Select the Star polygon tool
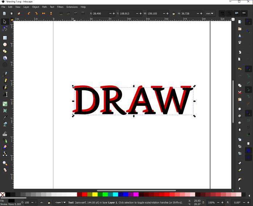This screenshot has height=206, width=253. (5, 52)
